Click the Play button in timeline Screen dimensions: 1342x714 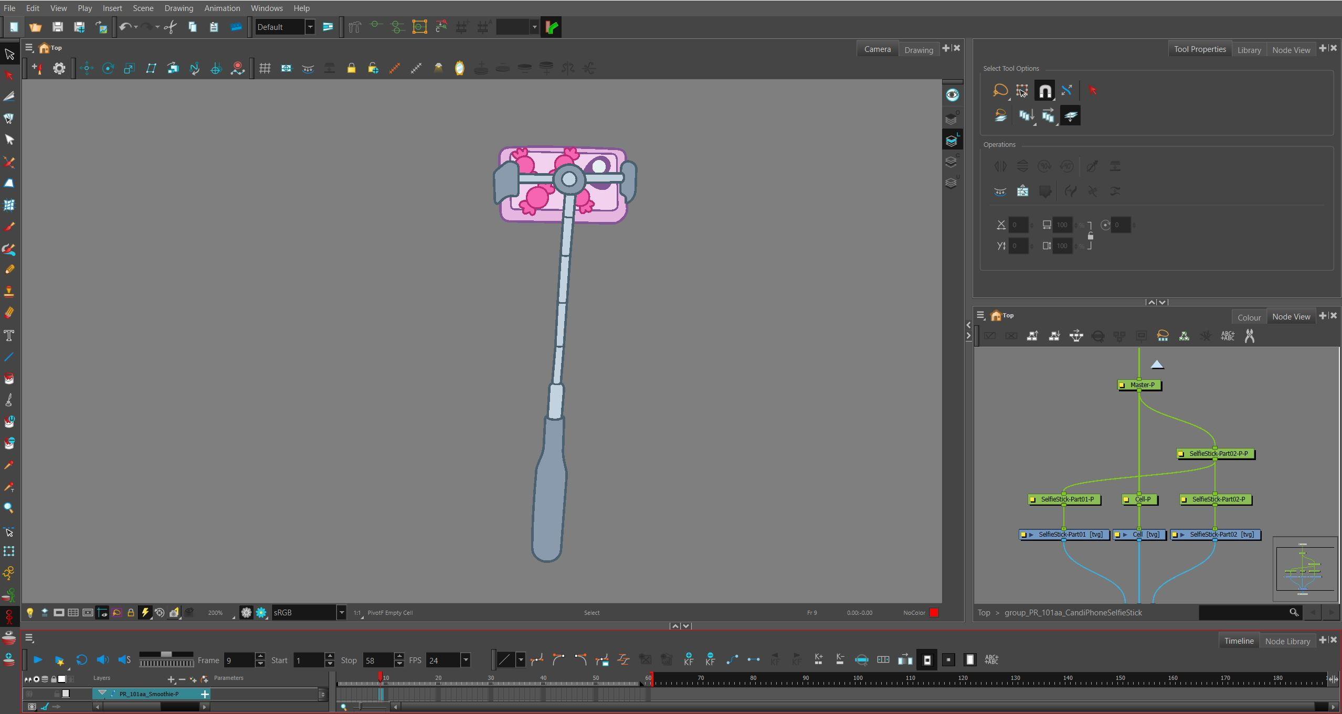point(38,659)
